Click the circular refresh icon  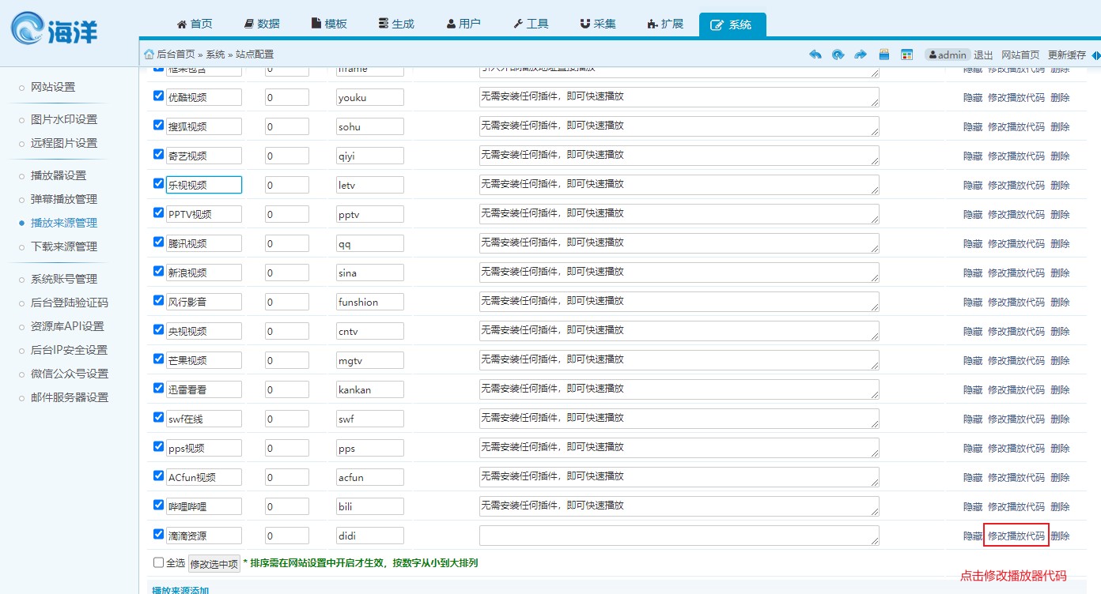click(838, 55)
